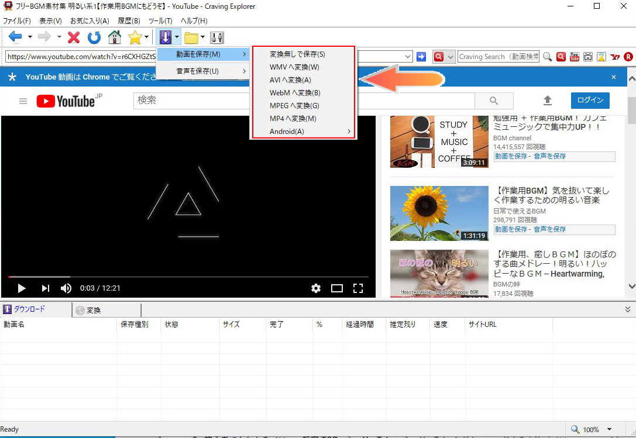Click the URL address field
Viewport: 636px width, 438px height.
(x=81, y=56)
